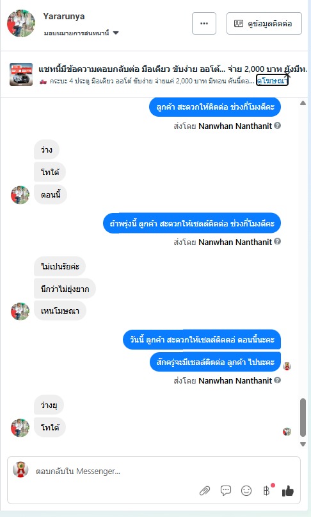
Task: Open the three-dots more options button
Action: pyautogui.click(x=204, y=23)
